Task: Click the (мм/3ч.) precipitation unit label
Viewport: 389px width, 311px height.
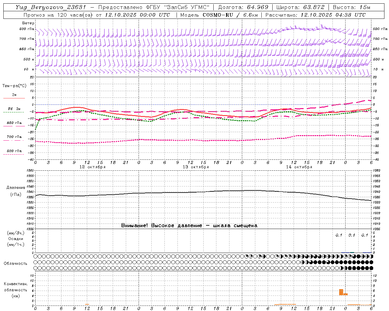Action: click(x=16, y=233)
